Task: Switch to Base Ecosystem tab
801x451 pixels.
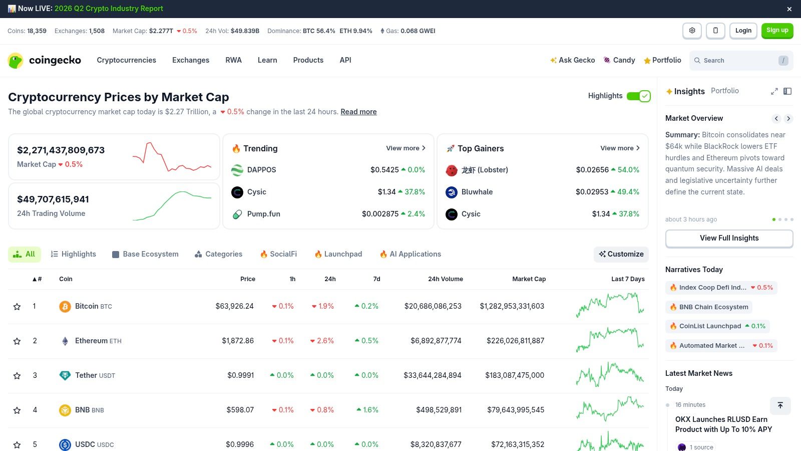Action: 145,255
